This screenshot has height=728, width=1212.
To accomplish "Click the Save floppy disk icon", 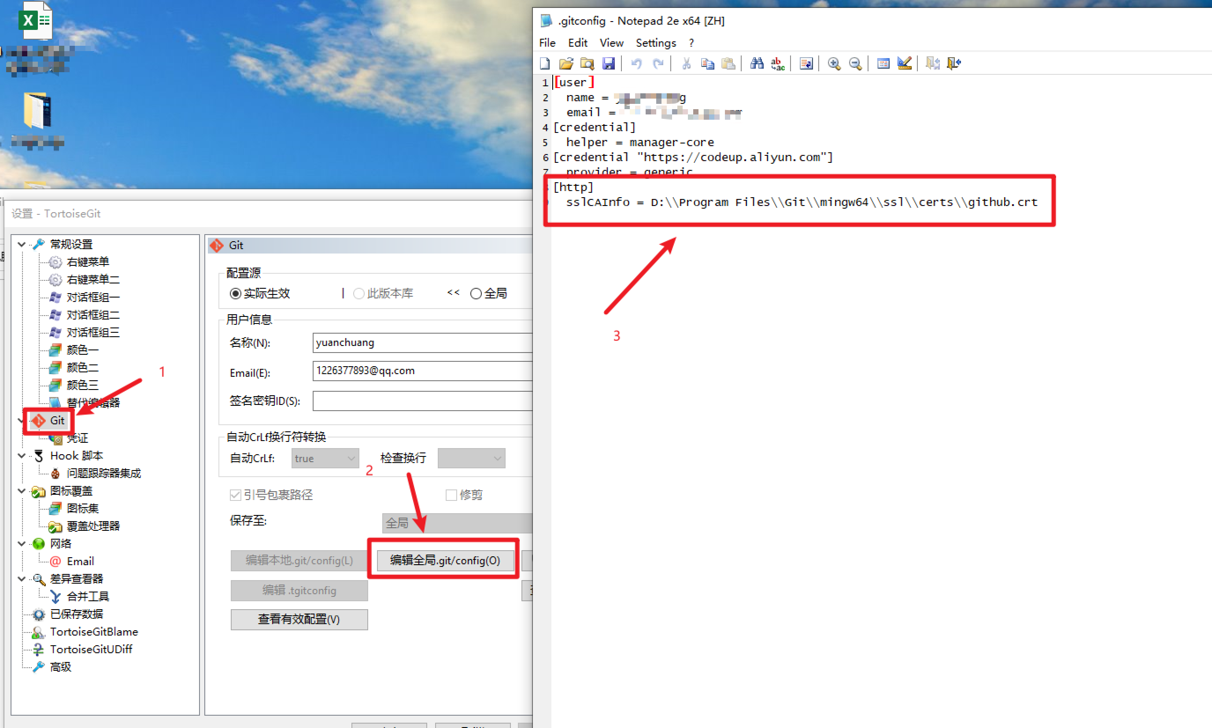I will point(609,63).
